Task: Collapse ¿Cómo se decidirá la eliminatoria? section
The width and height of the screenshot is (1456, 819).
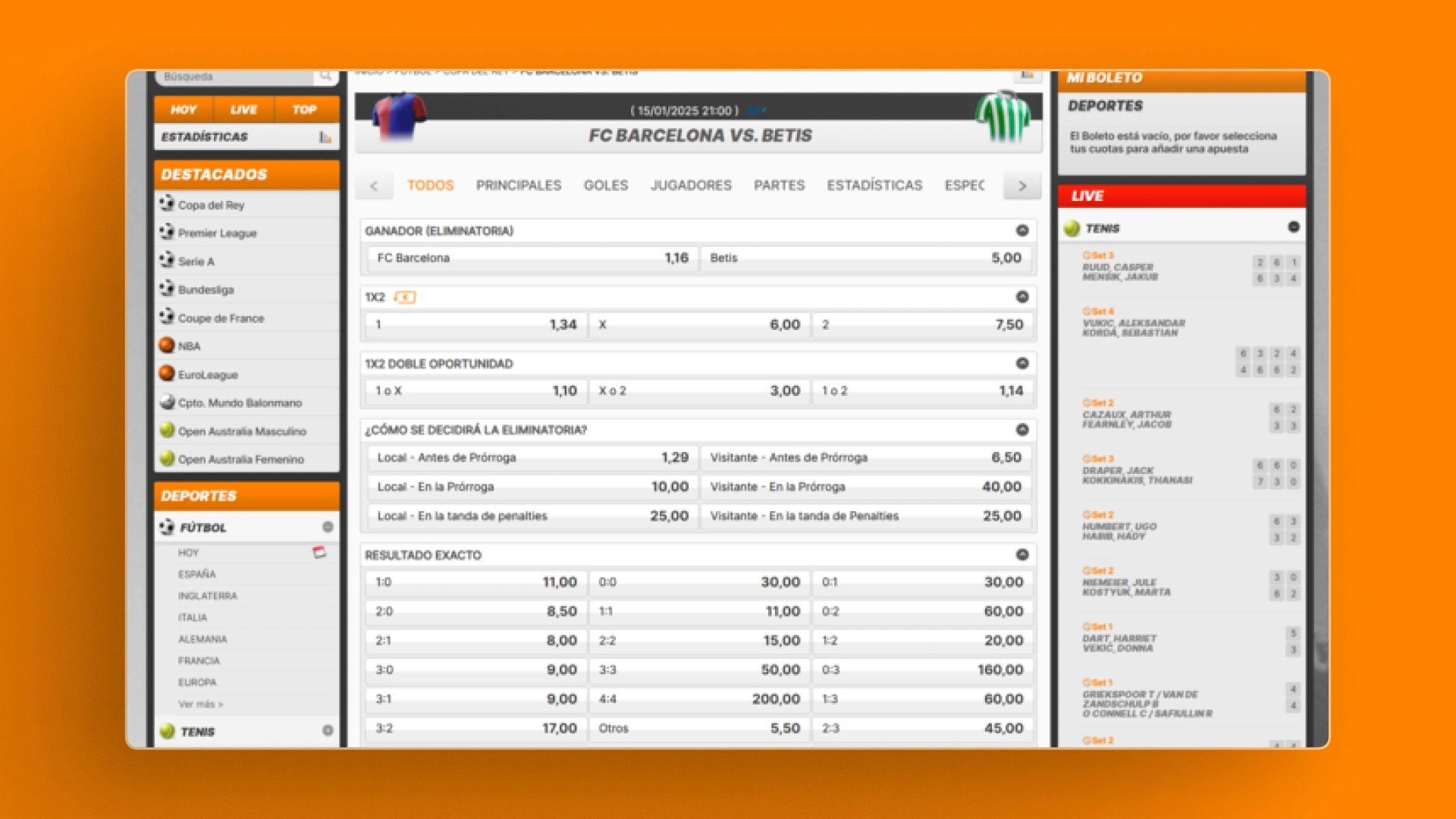Action: coord(1022,430)
